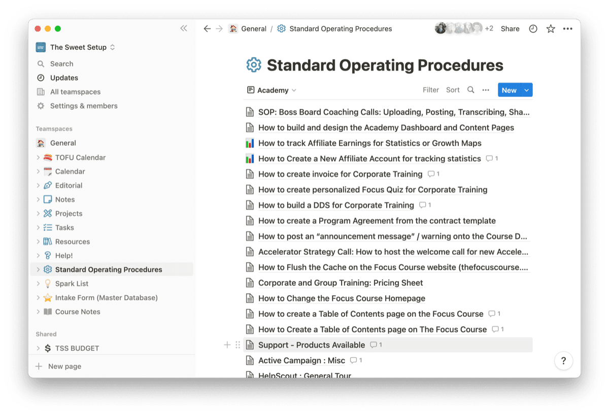This screenshot has height=415, width=609.
Task: Open the Academy view dropdown
Action: (x=272, y=90)
